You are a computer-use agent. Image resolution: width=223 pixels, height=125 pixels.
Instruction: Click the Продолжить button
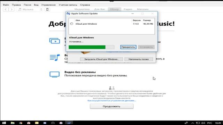click(x=111, y=106)
